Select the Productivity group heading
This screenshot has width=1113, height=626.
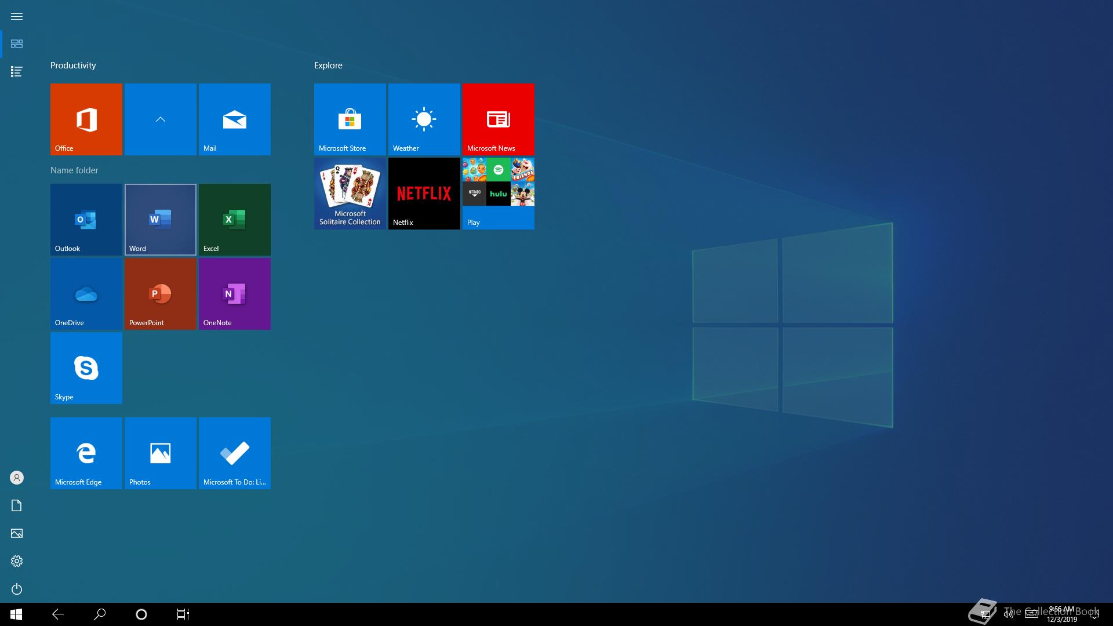73,65
